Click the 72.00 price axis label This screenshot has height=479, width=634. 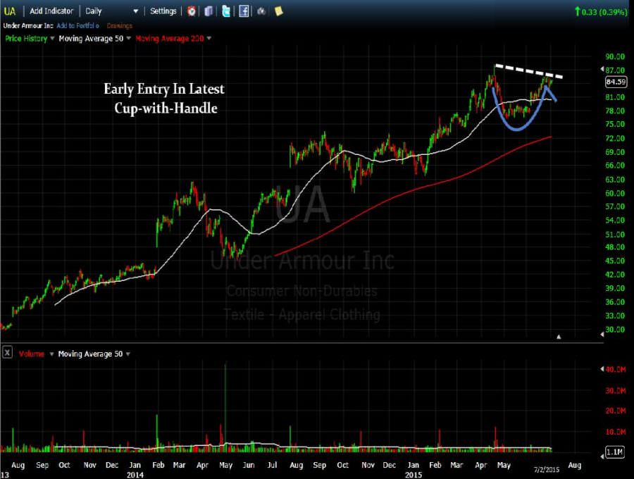(x=615, y=138)
